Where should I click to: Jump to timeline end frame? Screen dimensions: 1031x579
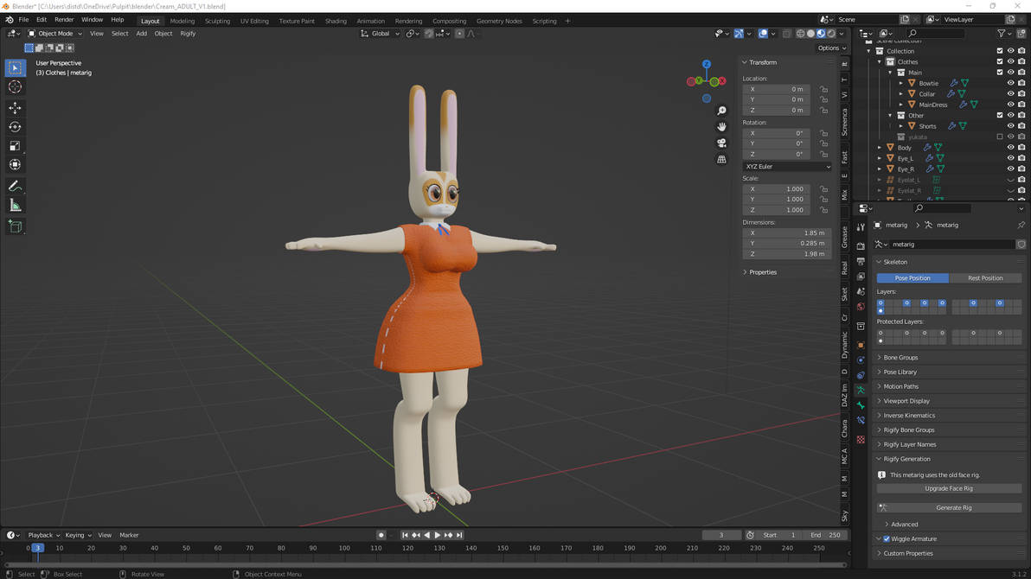tap(459, 535)
